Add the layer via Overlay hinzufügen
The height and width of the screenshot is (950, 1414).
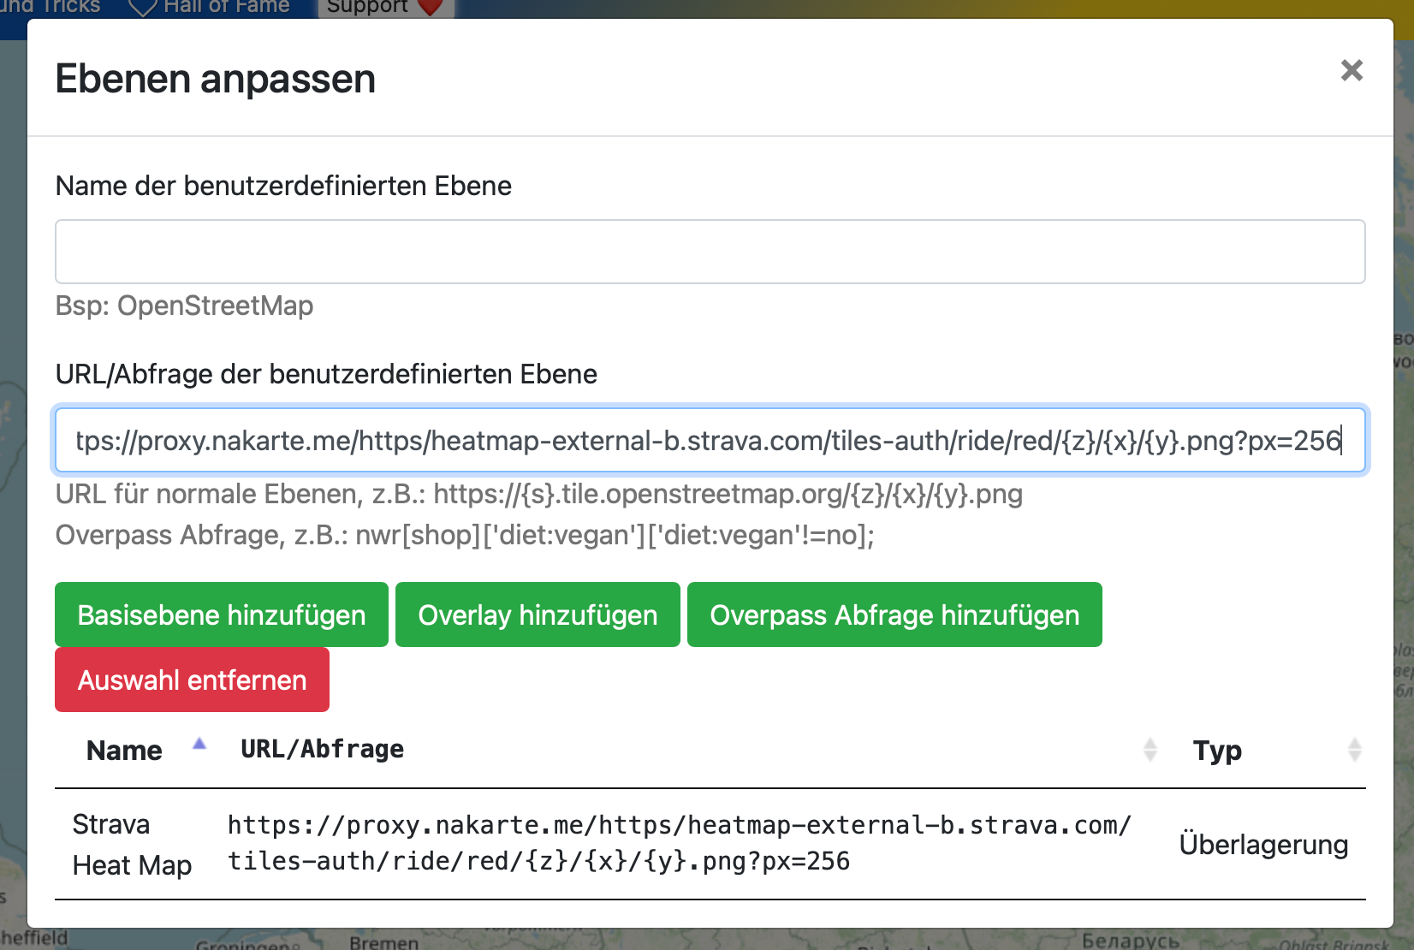coord(538,615)
